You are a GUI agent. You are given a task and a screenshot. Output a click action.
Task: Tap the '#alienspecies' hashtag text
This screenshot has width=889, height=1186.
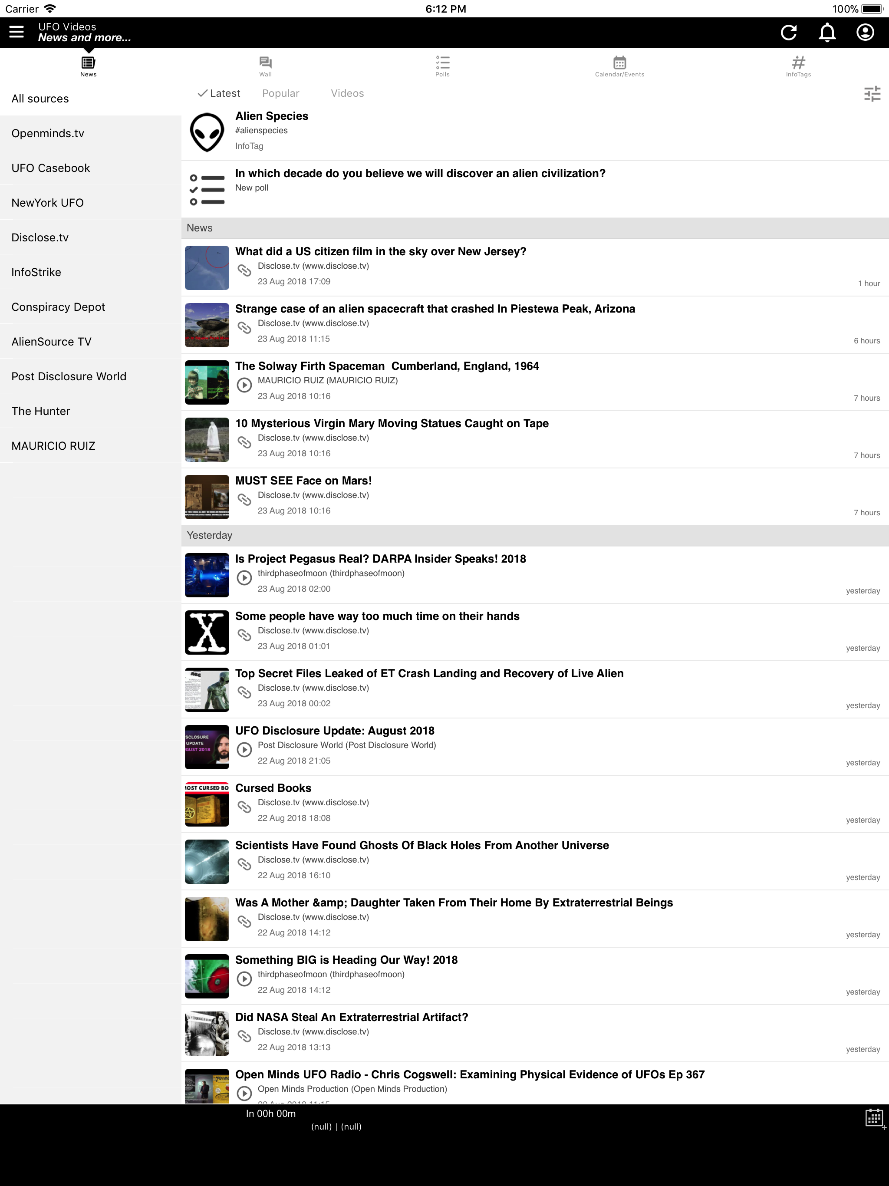click(x=261, y=130)
